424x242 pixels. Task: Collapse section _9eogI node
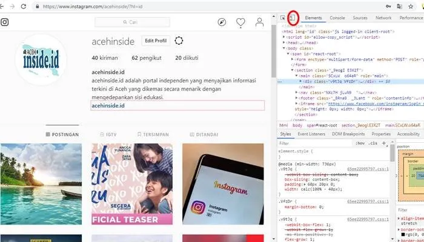click(x=293, y=70)
